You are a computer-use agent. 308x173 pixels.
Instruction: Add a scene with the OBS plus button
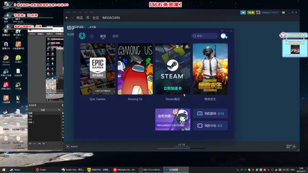coord(30,143)
